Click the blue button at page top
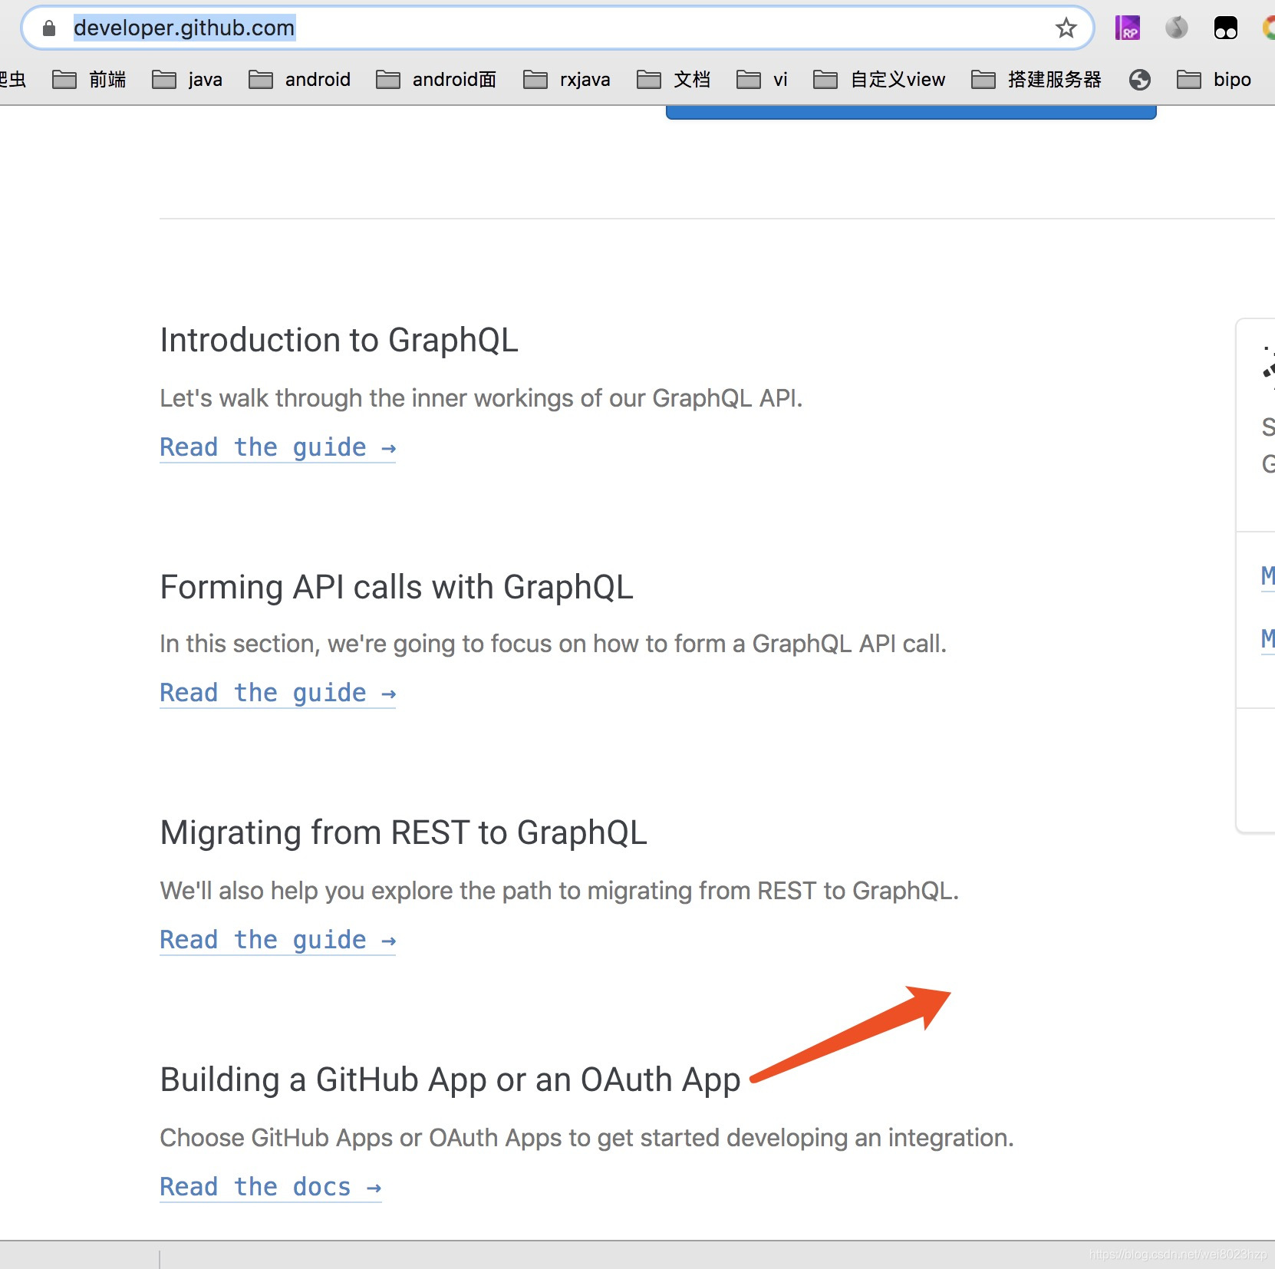The height and width of the screenshot is (1269, 1275). click(x=911, y=113)
